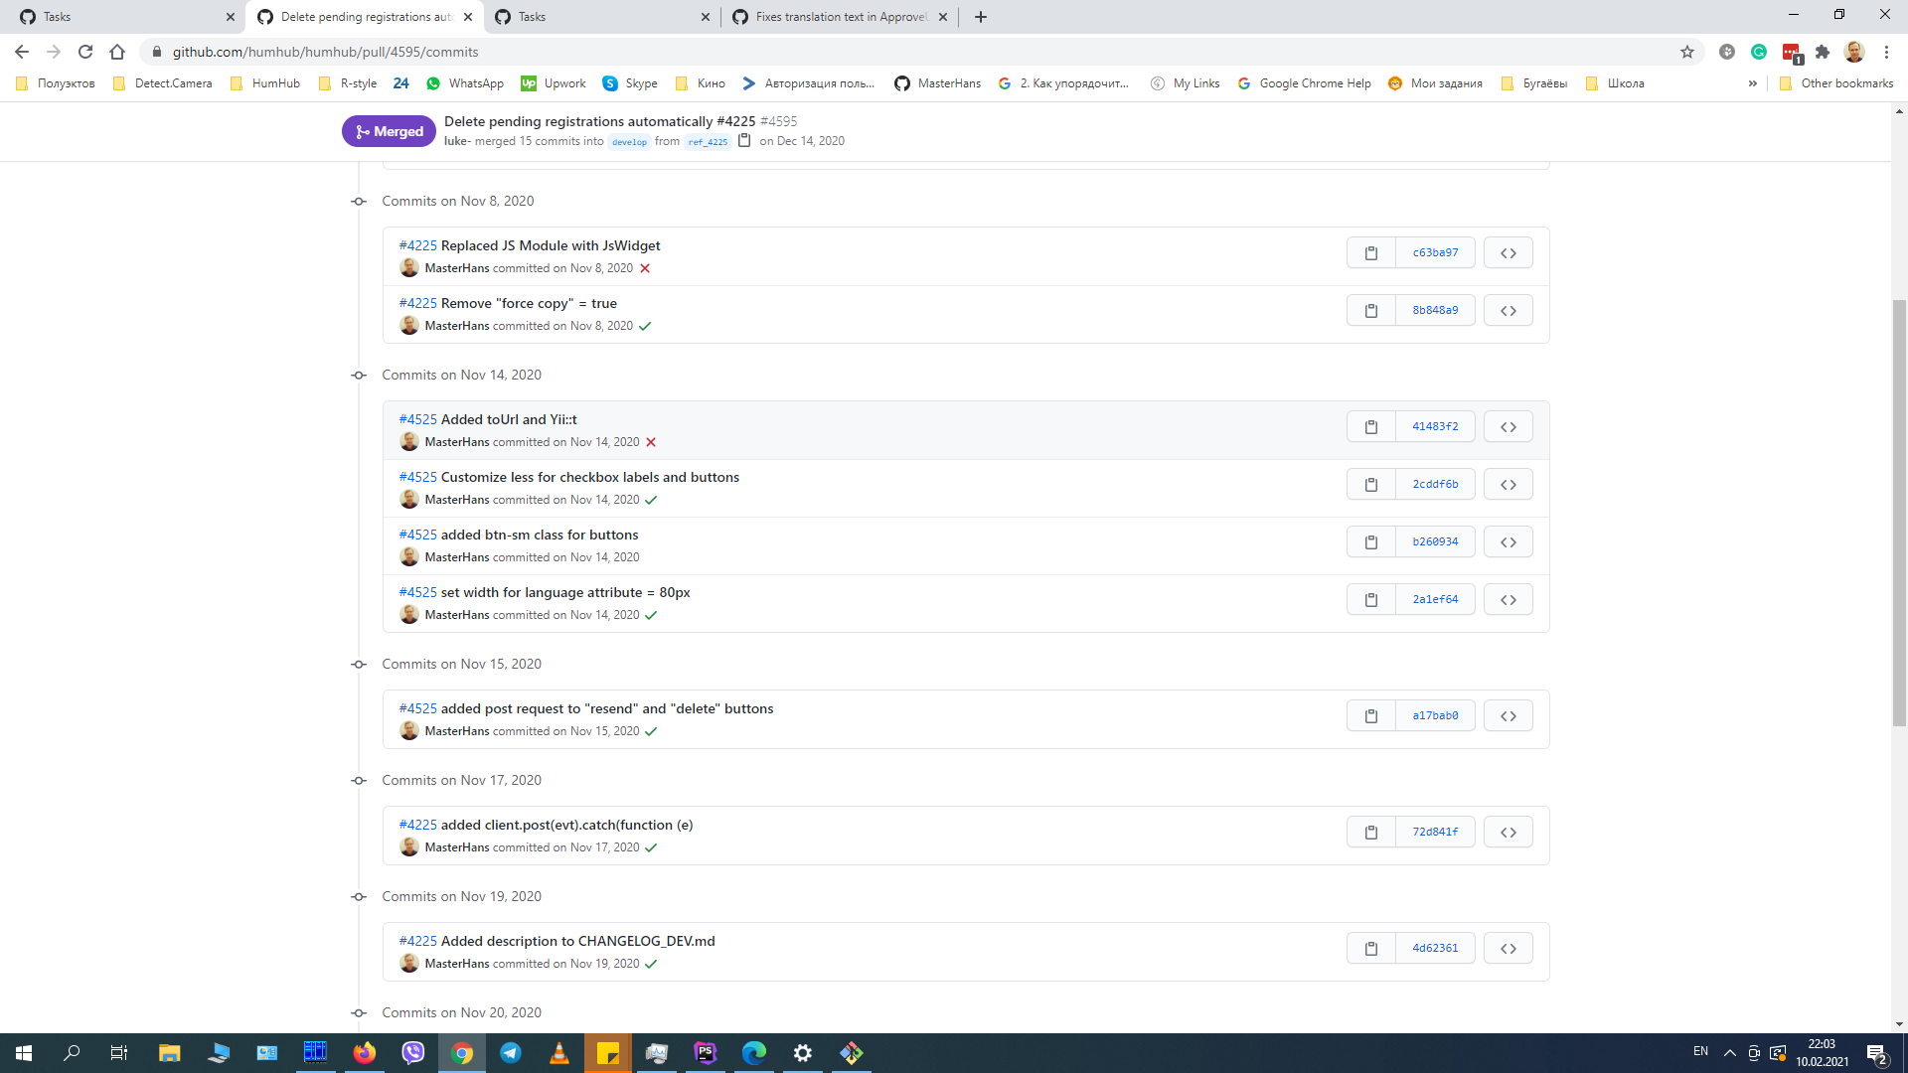Copy SHA for commit c63ba97
Image resolution: width=1908 pixels, height=1073 pixels.
pos(1371,252)
